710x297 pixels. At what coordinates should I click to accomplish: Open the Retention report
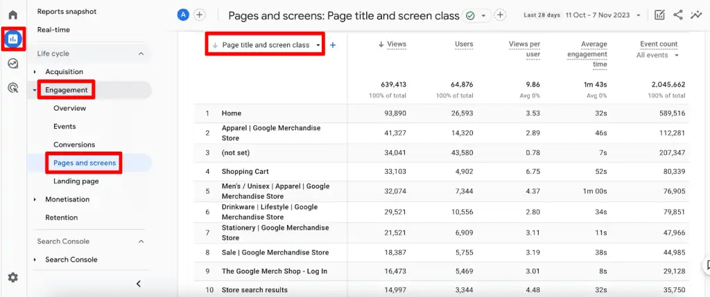pos(62,217)
